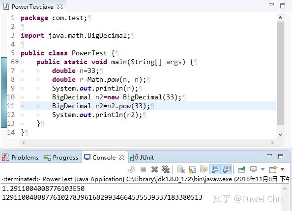Click the editor horizontal scroll right arrow
Viewport: 292px width, 211px height.
point(272,142)
